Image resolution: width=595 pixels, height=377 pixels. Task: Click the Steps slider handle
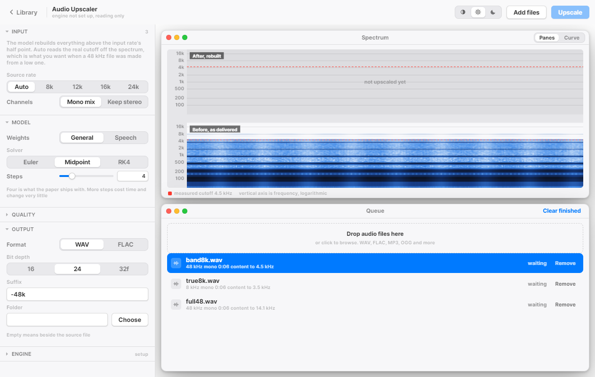tap(72, 176)
